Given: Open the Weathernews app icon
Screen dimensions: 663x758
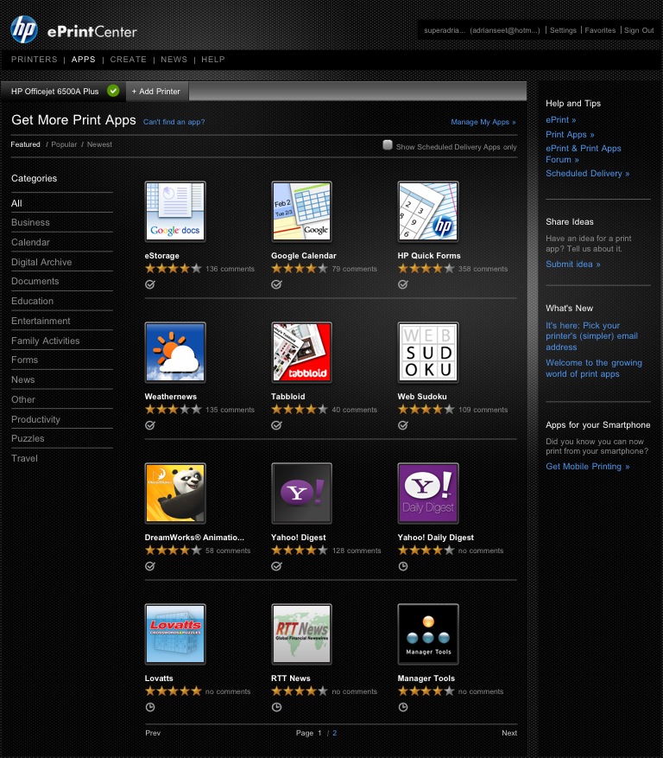Looking at the screenshot, I should pos(174,352).
